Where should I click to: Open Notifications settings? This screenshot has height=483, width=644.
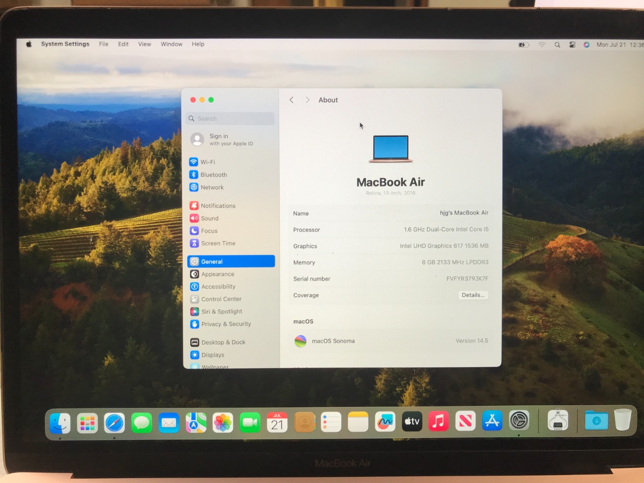[217, 206]
